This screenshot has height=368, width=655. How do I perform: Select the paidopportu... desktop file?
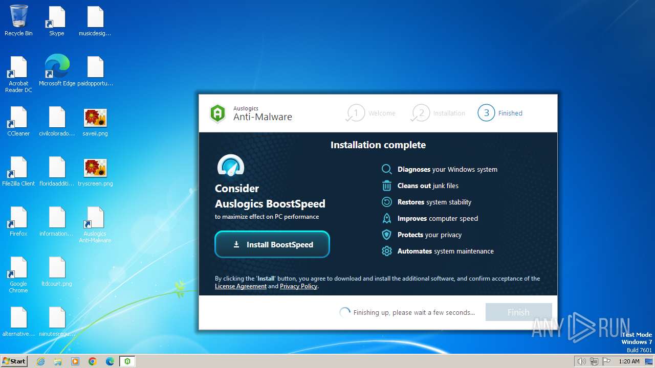tap(95, 71)
